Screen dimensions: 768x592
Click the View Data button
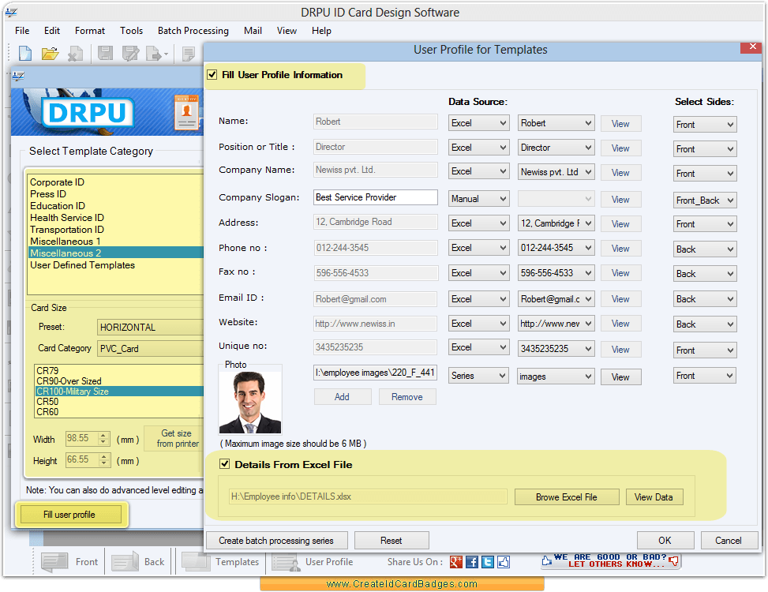[654, 496]
